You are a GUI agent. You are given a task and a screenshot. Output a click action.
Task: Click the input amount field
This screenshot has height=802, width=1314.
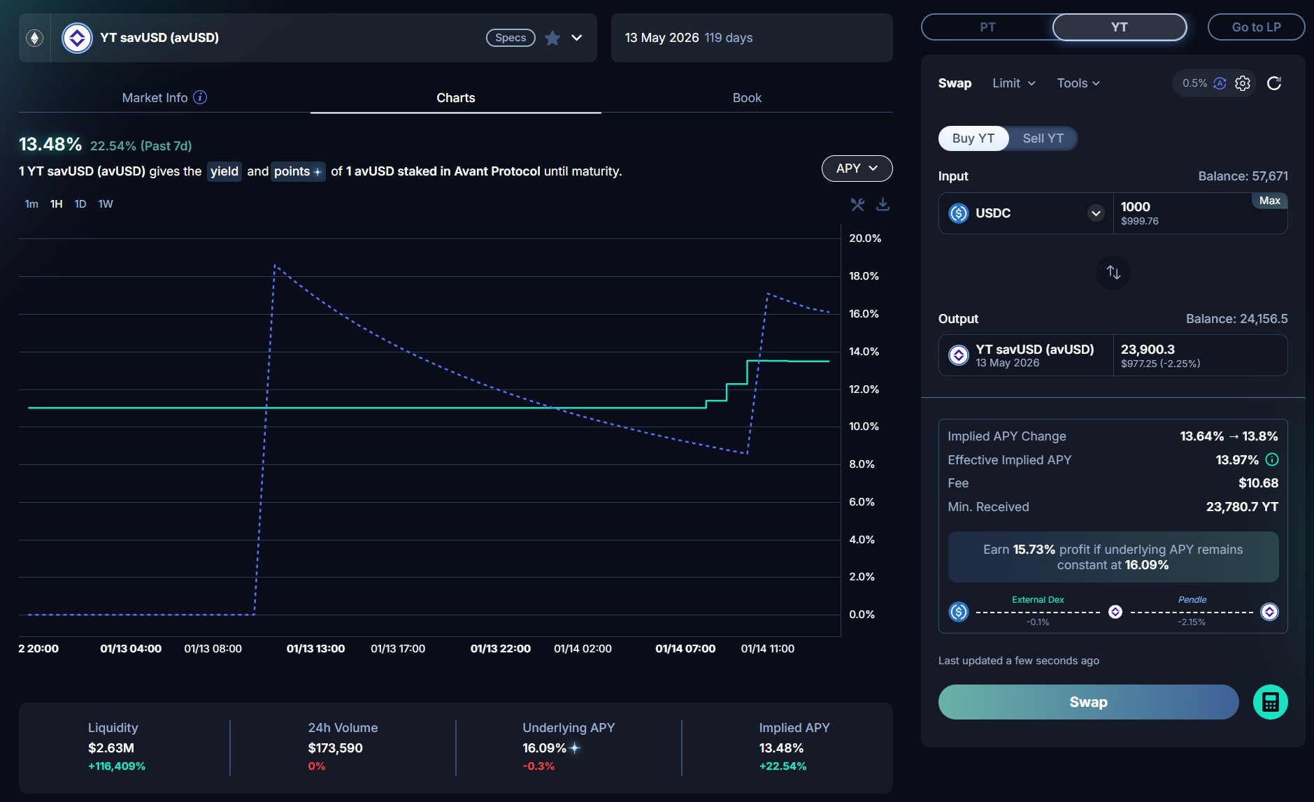[1182, 213]
